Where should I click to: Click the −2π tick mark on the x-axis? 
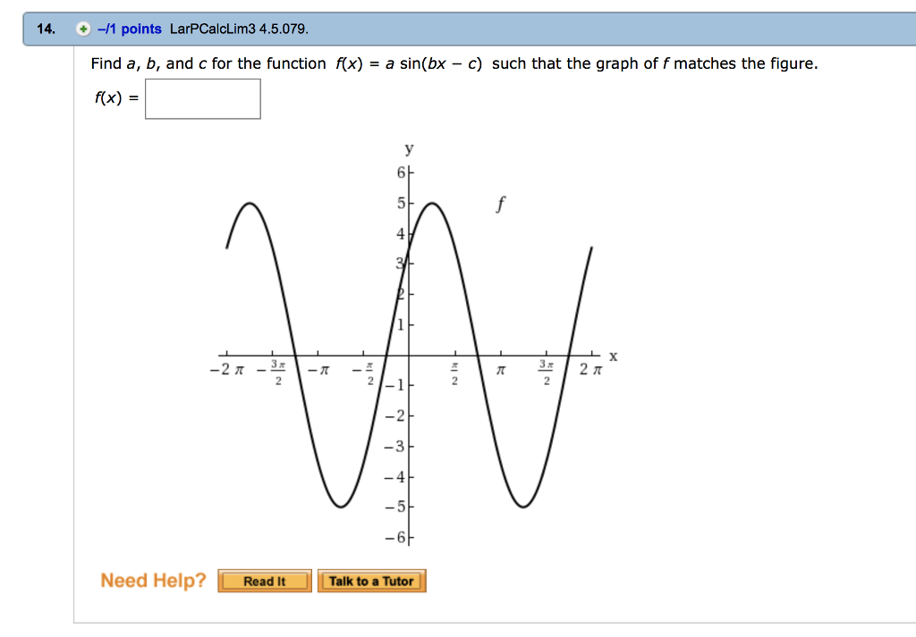(226, 352)
